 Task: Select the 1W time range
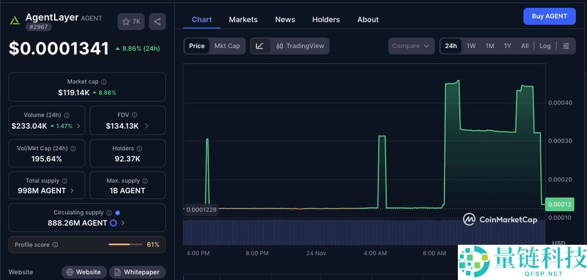point(471,46)
